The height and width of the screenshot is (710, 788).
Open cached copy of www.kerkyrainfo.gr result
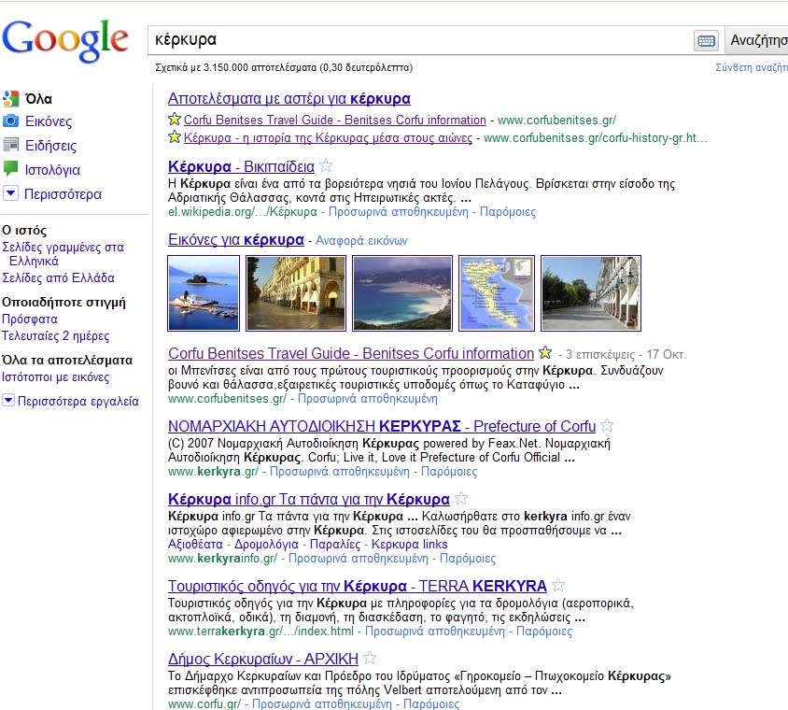pyautogui.click(x=359, y=559)
